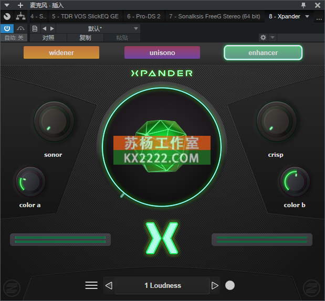Click the sidechain routing icon
Screen dimensions: 325x301
click(20, 16)
